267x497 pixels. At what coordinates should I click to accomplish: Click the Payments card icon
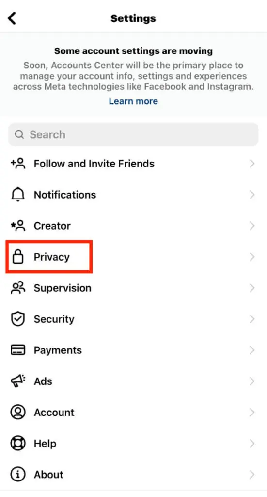[18, 350]
